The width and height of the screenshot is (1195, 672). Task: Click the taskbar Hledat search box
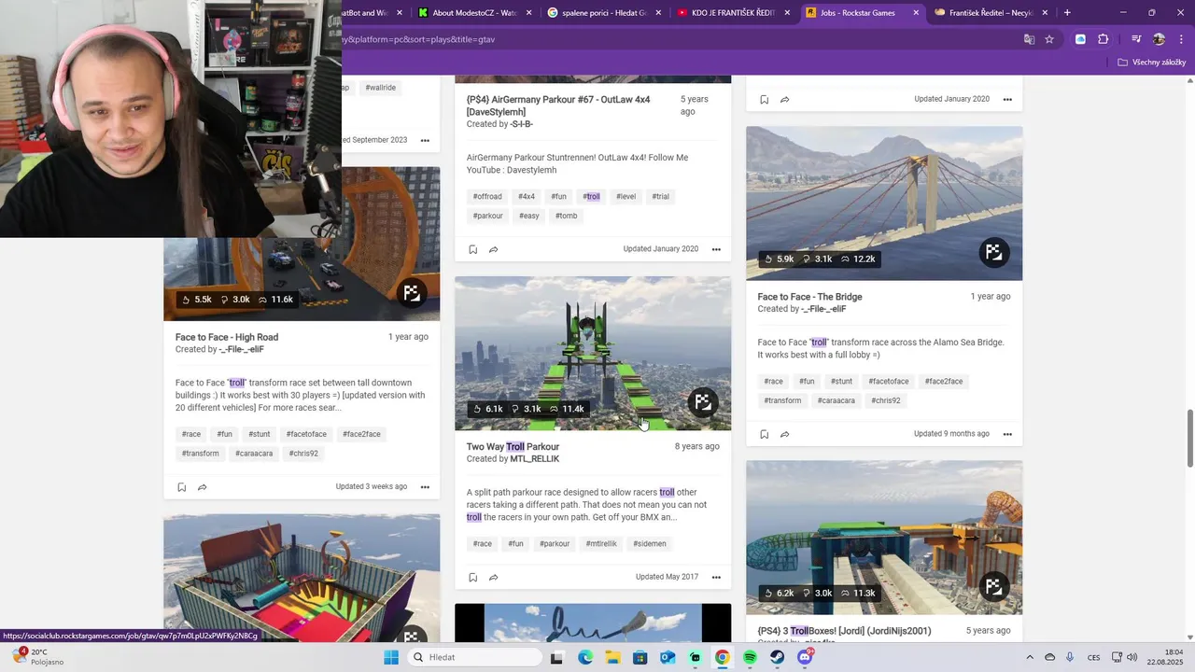tap(475, 657)
